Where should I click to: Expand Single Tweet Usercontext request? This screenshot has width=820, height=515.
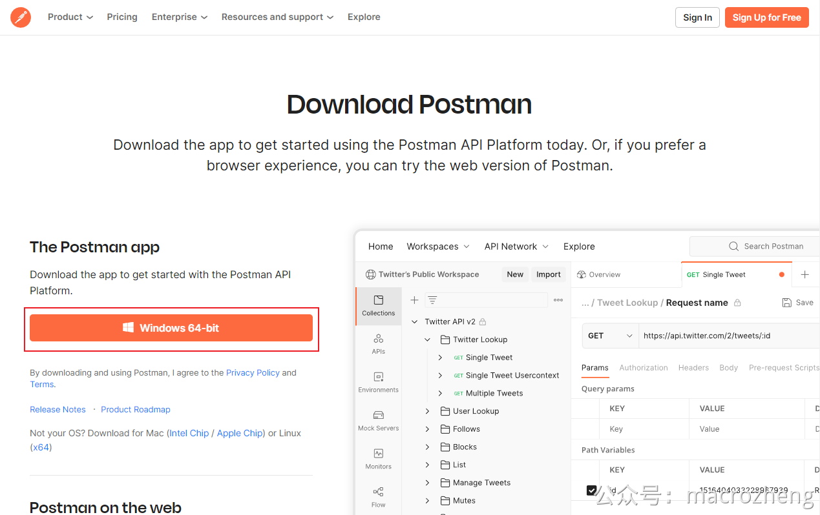pos(440,376)
